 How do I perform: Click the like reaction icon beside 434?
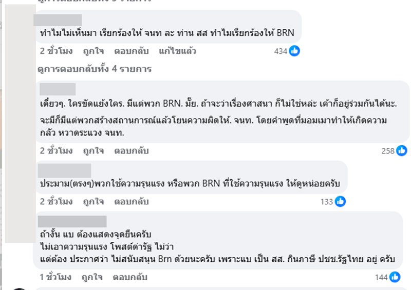click(x=294, y=51)
